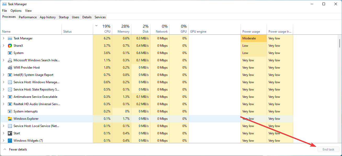Image resolution: width=342 pixels, height=156 pixels.
Task: Expand the Windows Widgets (7) group
Action: [x=3, y=141]
